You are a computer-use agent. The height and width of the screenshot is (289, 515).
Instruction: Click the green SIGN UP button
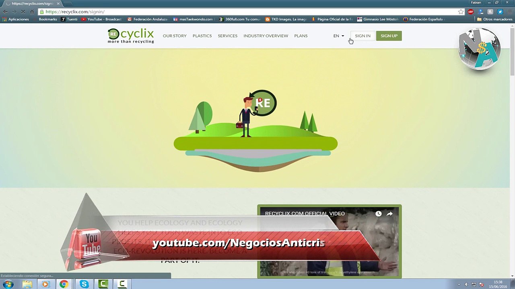point(389,36)
